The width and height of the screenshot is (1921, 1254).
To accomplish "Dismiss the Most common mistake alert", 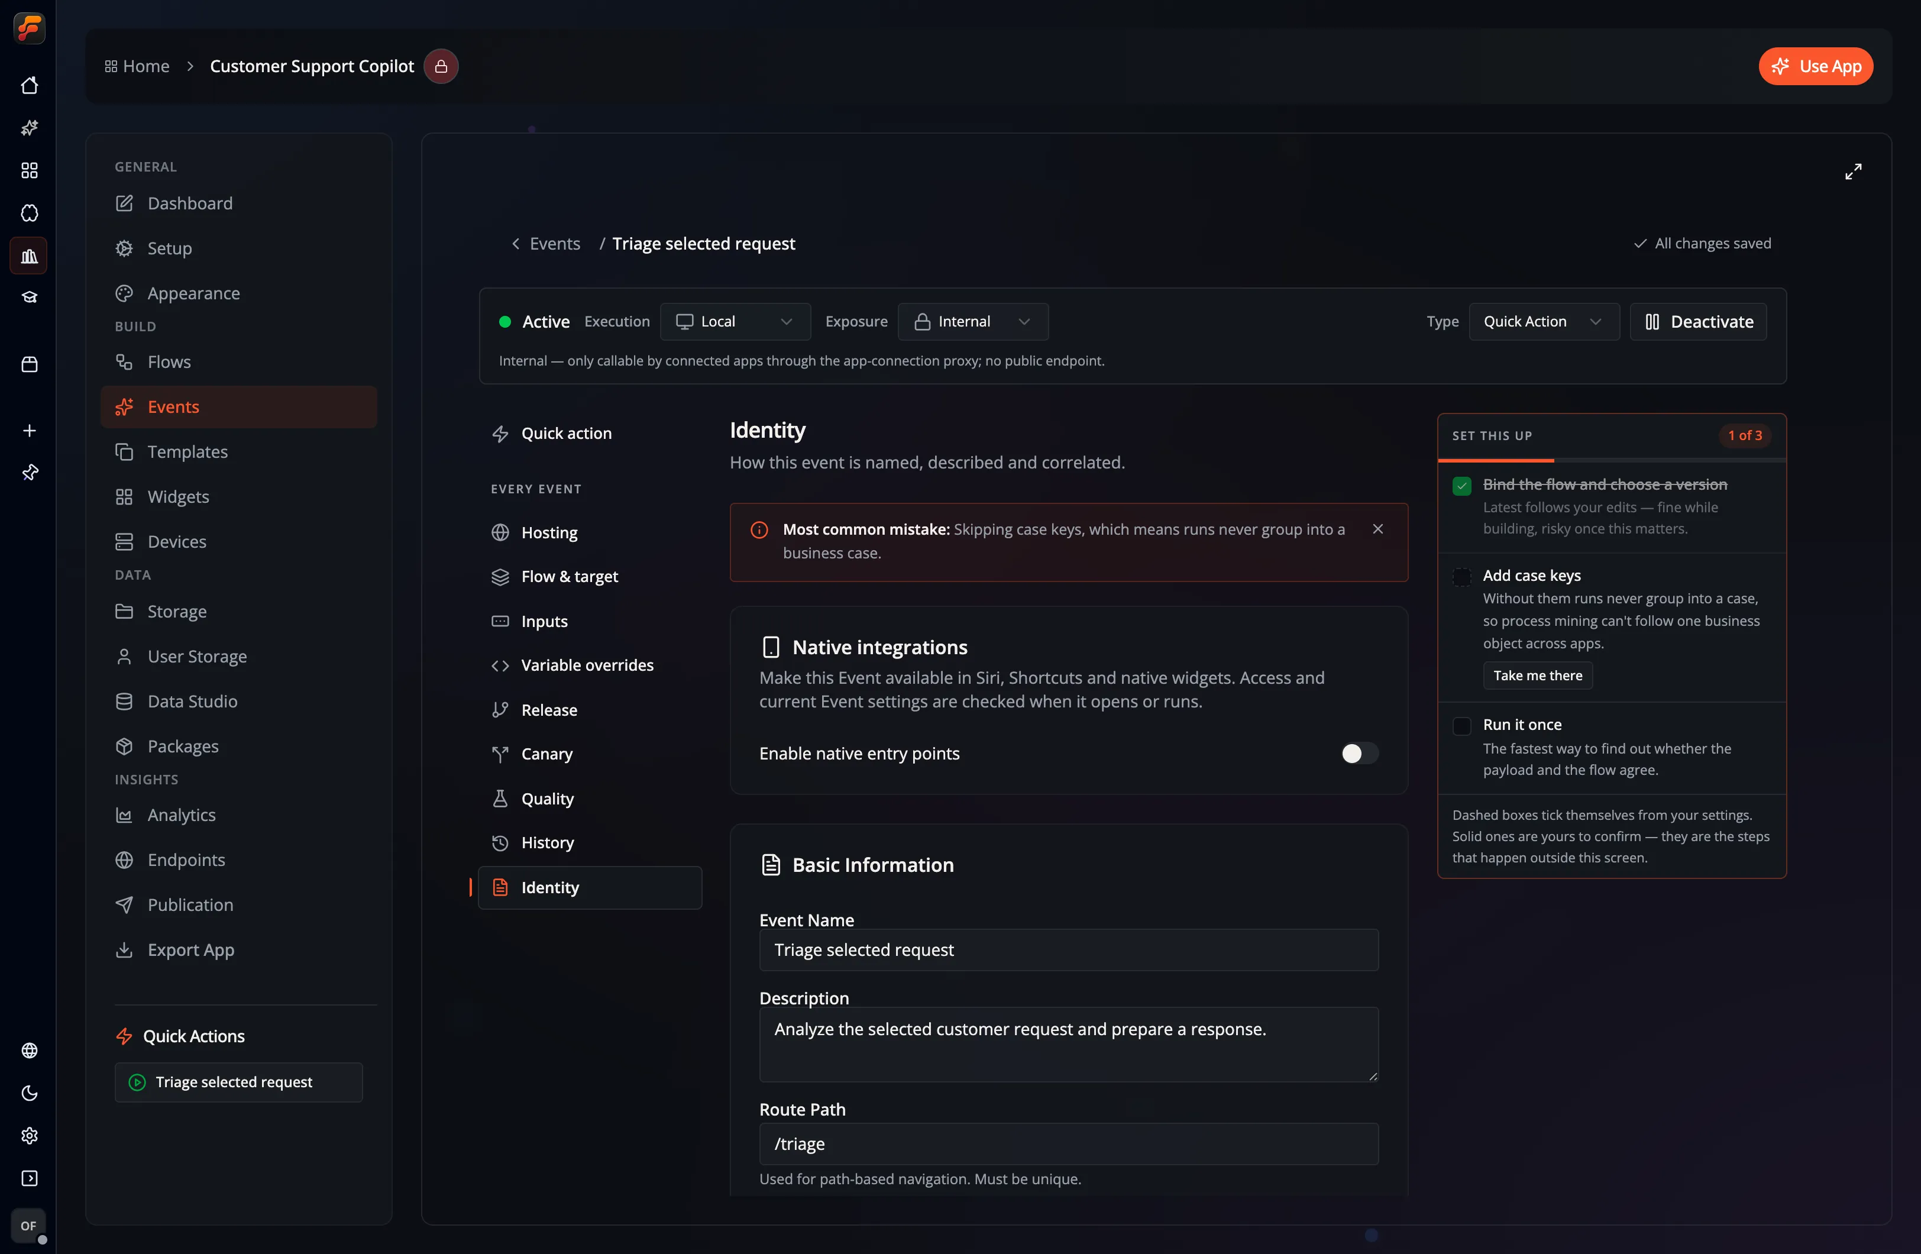I will click(x=1378, y=529).
